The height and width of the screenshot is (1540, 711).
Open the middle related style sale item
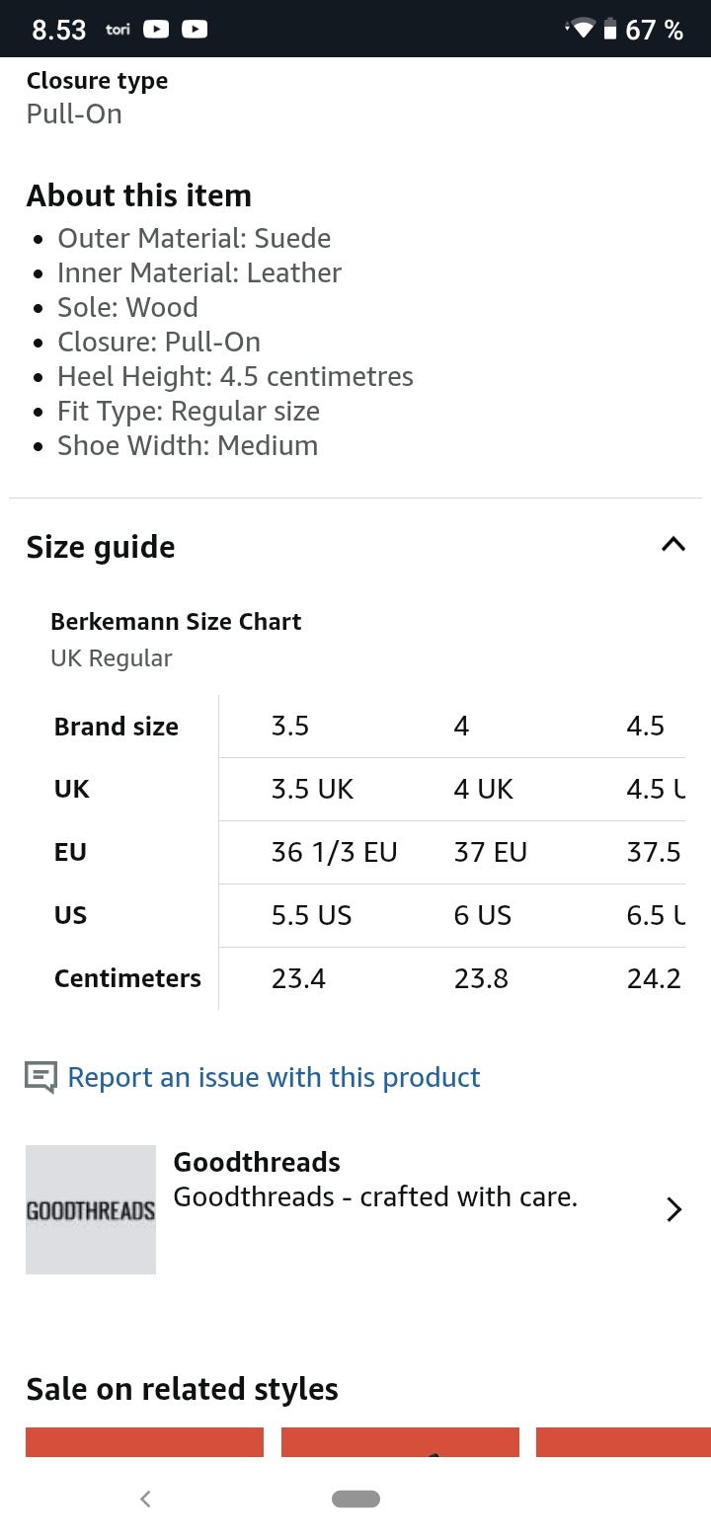click(400, 1441)
